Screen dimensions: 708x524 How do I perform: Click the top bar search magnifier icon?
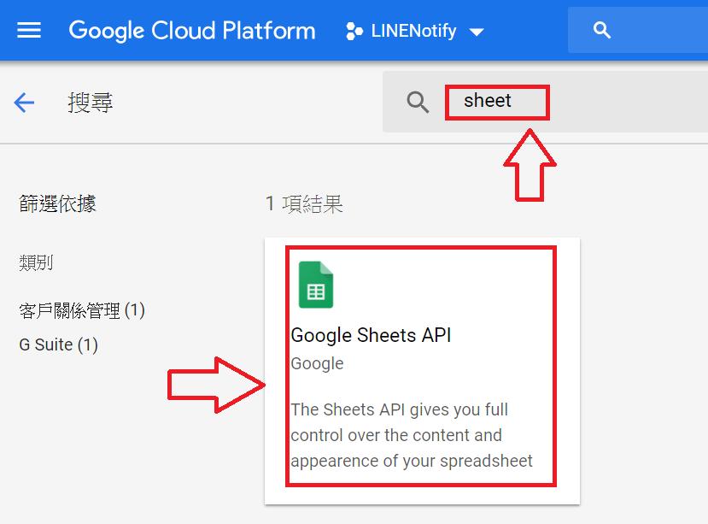(x=601, y=30)
